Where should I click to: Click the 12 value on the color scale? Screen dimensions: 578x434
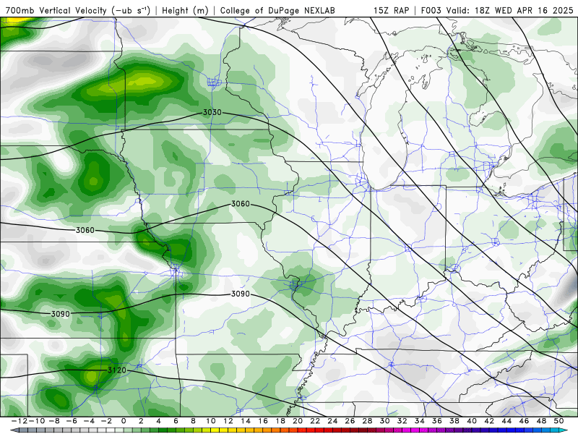pyautogui.click(x=228, y=421)
